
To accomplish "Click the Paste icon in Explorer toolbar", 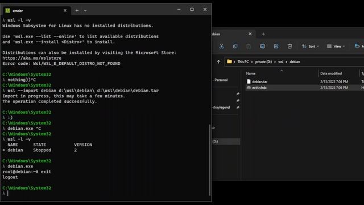I will point(249,46).
